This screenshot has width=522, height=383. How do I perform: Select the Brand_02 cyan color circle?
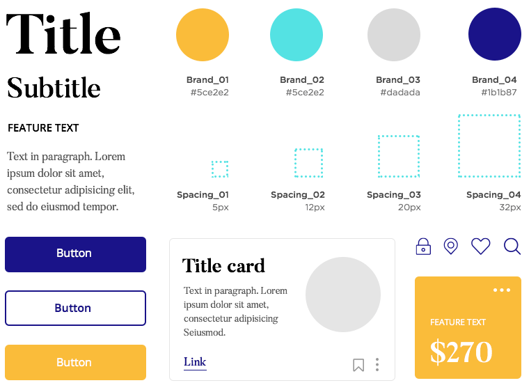296,35
